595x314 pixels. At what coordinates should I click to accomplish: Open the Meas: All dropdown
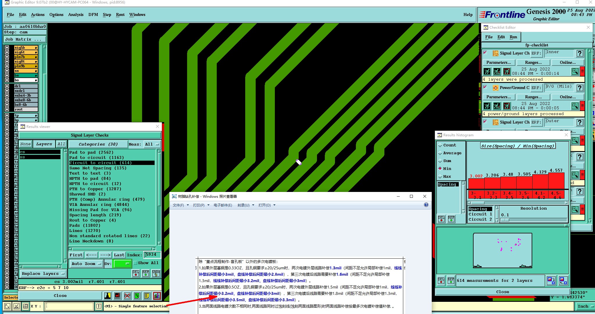(152, 144)
